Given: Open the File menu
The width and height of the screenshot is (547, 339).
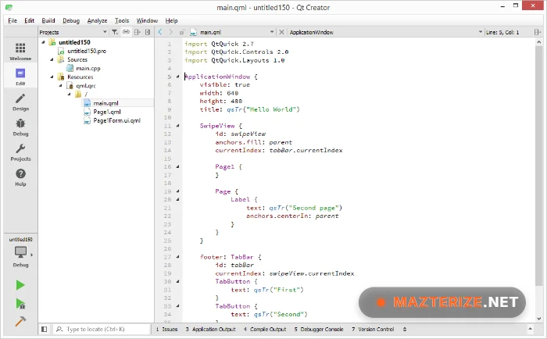Looking at the screenshot, I should coord(13,20).
